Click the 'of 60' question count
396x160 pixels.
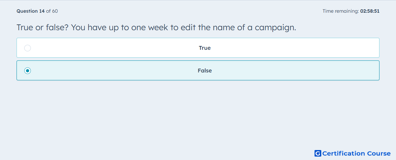point(52,11)
